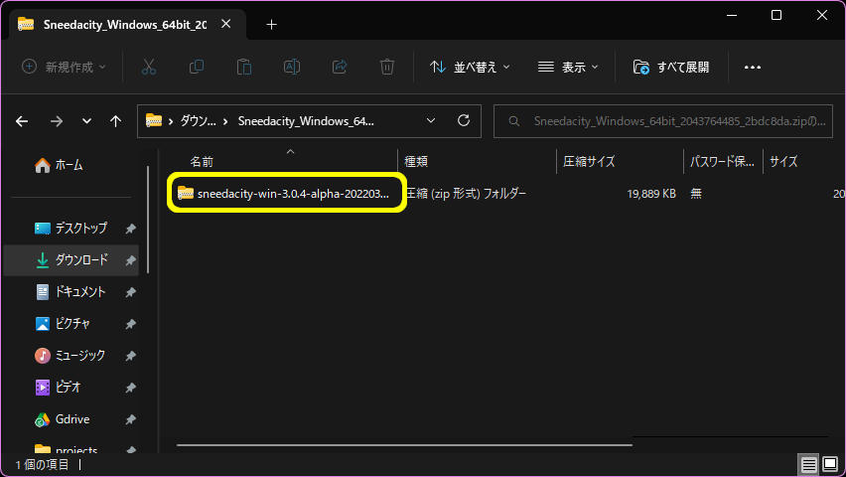The height and width of the screenshot is (477, 846).
Task: Open デスクトップ in the sidebar
Action: 70,228
